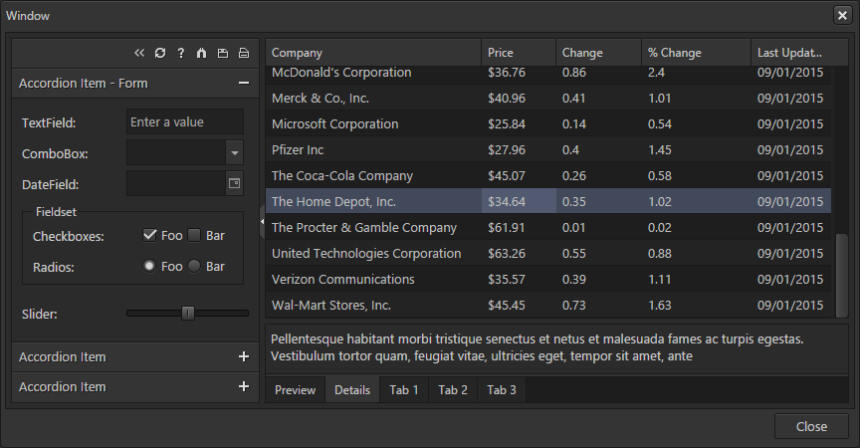The width and height of the screenshot is (860, 448).
Task: Sort by the Last Updated column header
Action: (x=799, y=53)
